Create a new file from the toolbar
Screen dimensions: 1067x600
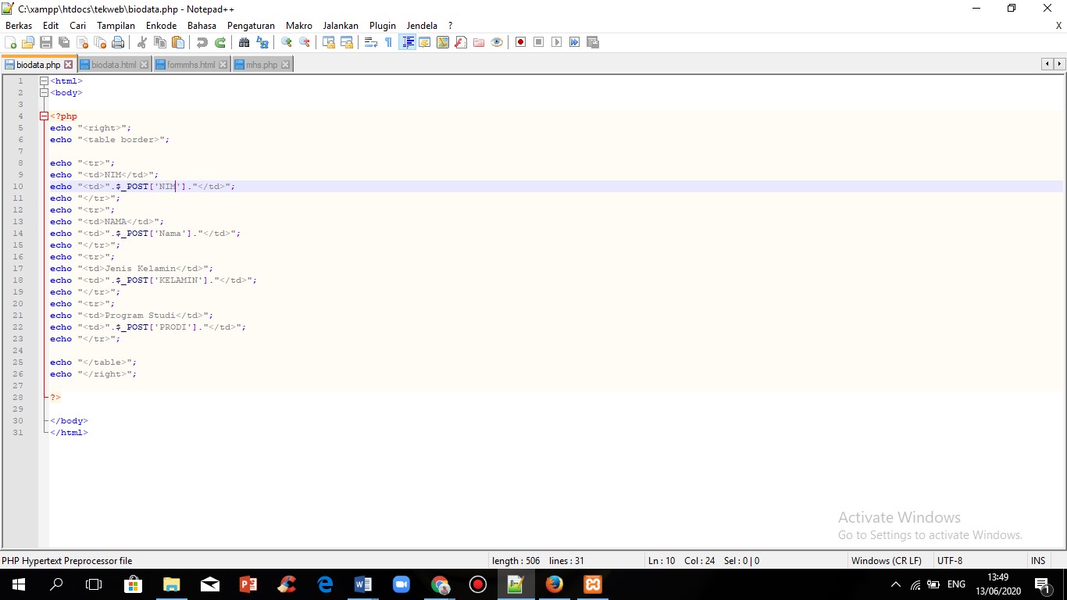11,42
